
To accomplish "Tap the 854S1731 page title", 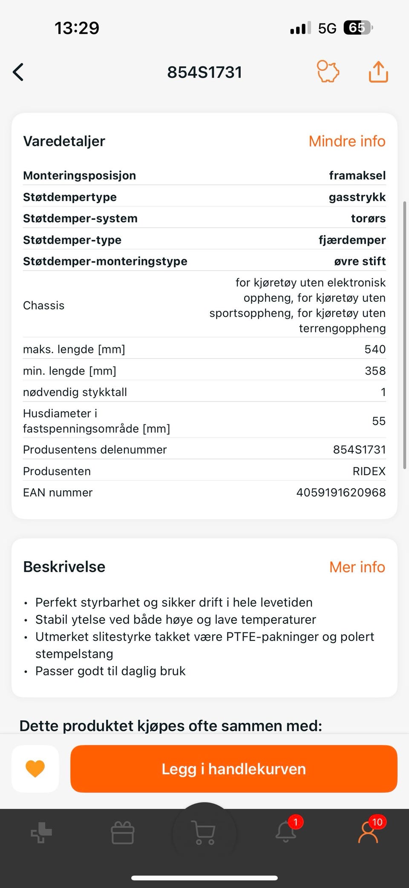I will coord(204,73).
